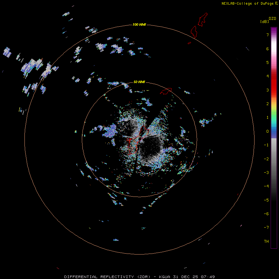Click the largest red island outline at top right
Image resolution: width=279 pixels, height=279 pixels.
(x=203, y=20)
